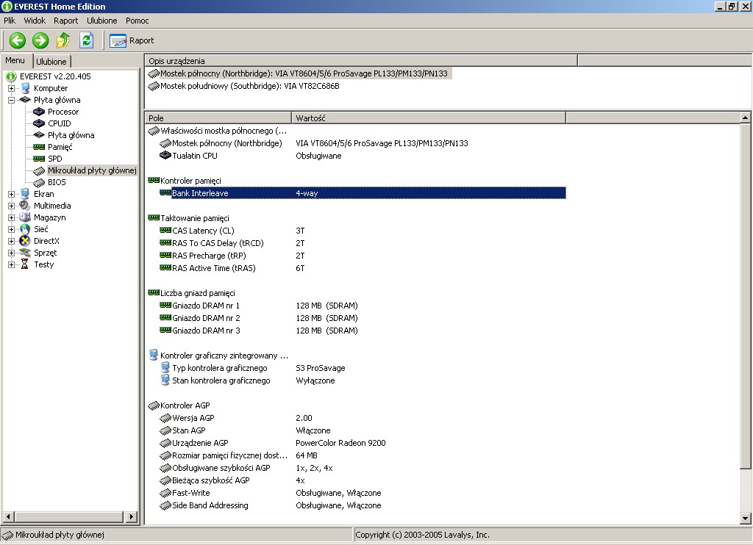This screenshot has height=545, width=753.
Task: Refresh the current page view
Action: (87, 40)
